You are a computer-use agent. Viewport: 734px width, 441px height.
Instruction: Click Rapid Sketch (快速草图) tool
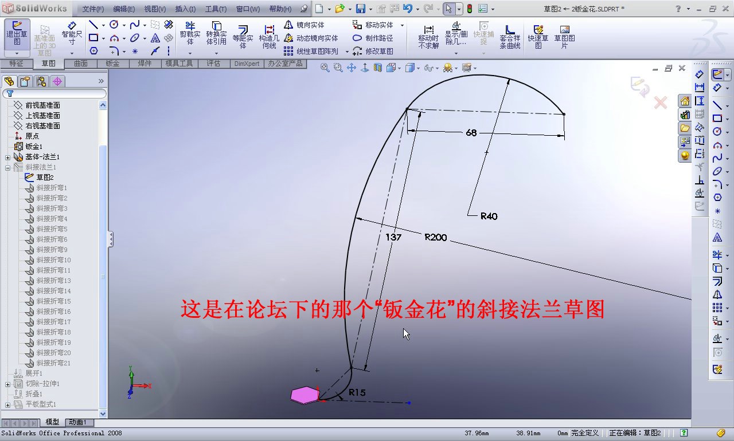point(538,37)
